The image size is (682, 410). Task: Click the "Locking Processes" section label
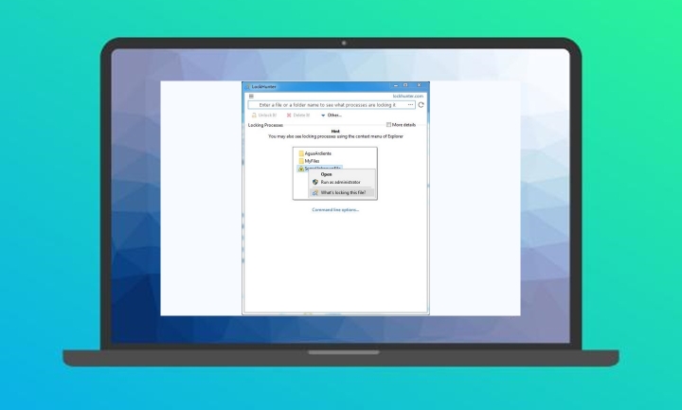click(265, 125)
